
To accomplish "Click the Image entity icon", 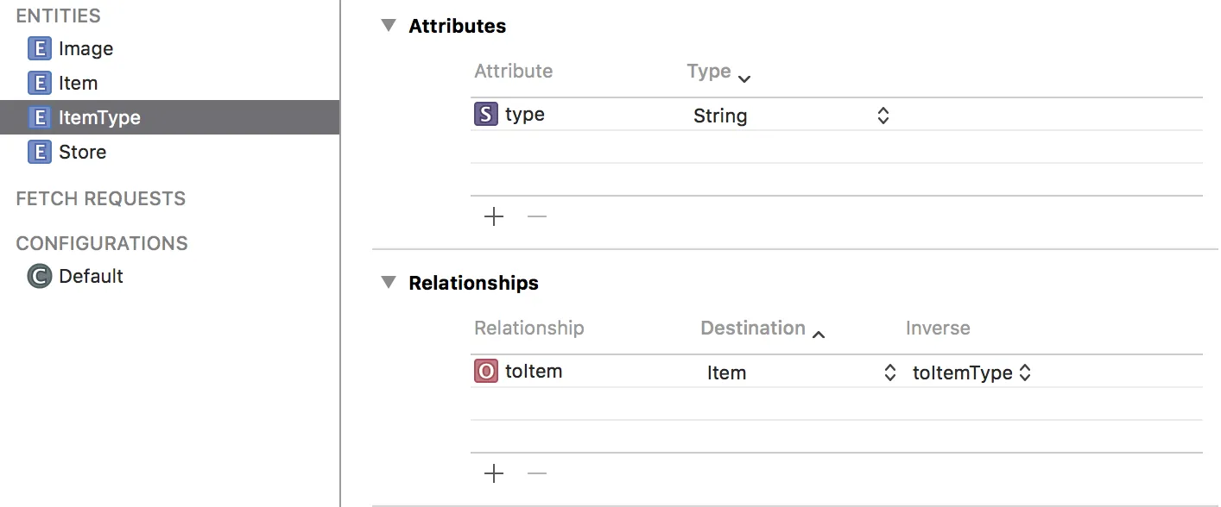I will (x=39, y=49).
